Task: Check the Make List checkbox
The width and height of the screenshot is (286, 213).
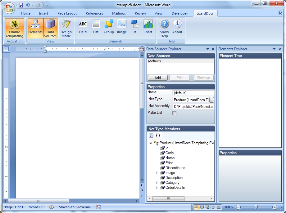Action: point(175,113)
